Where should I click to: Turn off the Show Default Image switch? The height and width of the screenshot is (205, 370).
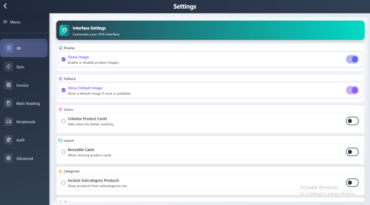pos(352,90)
